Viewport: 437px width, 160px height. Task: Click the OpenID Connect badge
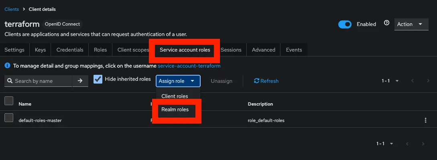[63, 24]
